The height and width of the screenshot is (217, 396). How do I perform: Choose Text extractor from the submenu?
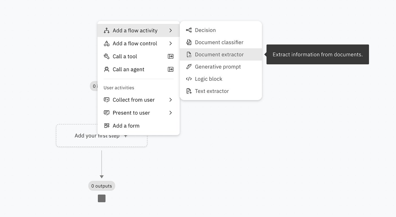(x=221, y=91)
